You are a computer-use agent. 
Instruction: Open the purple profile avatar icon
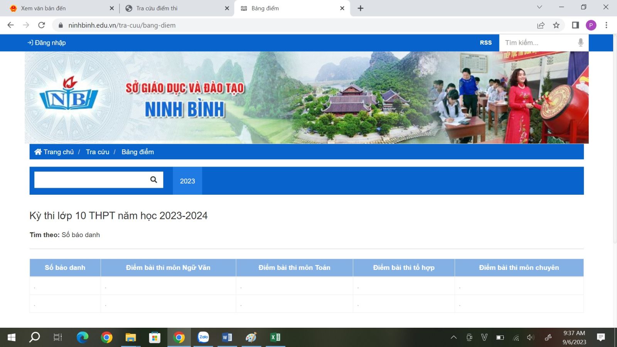click(591, 25)
